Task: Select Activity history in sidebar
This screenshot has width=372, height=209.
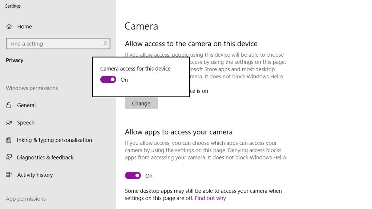Action: [x=35, y=175]
